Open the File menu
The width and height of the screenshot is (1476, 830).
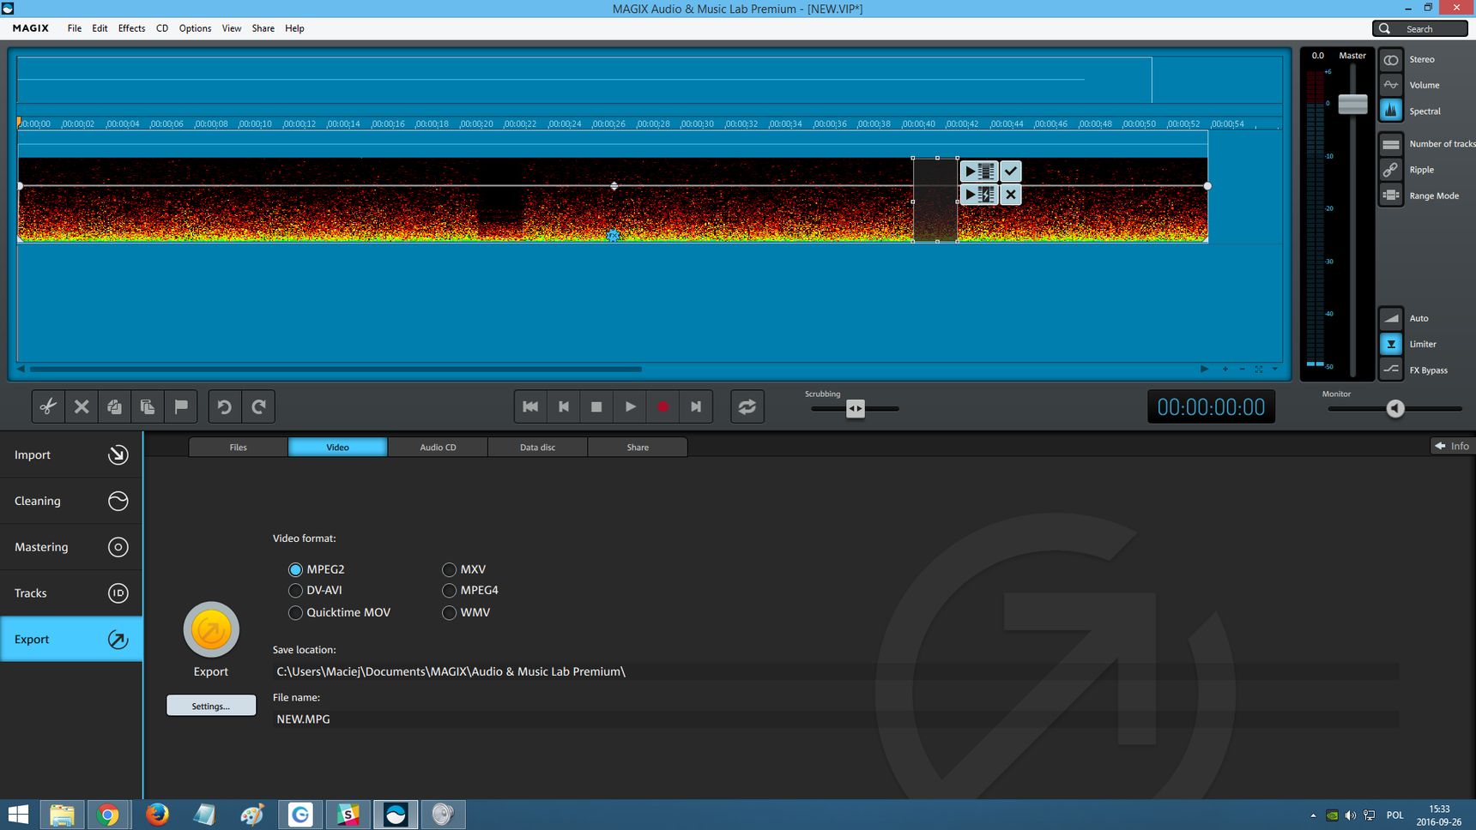coord(75,28)
